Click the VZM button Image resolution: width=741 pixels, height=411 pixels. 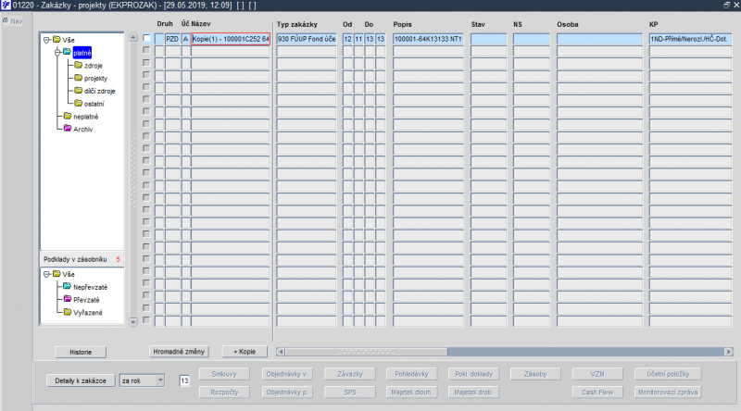pyautogui.click(x=597, y=374)
